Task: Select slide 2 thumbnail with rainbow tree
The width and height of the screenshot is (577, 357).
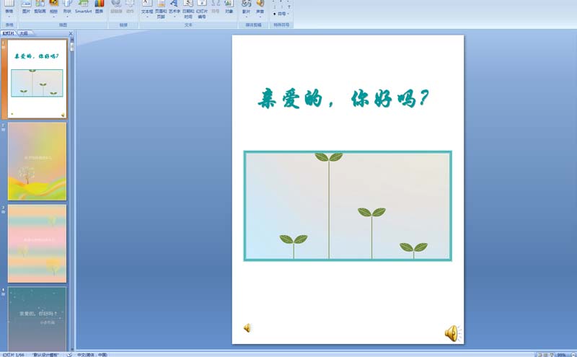Action: coord(38,162)
